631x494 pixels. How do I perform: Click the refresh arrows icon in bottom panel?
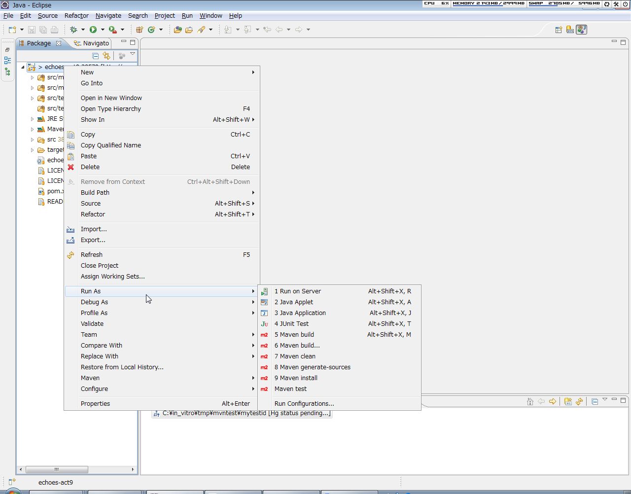tap(579, 401)
